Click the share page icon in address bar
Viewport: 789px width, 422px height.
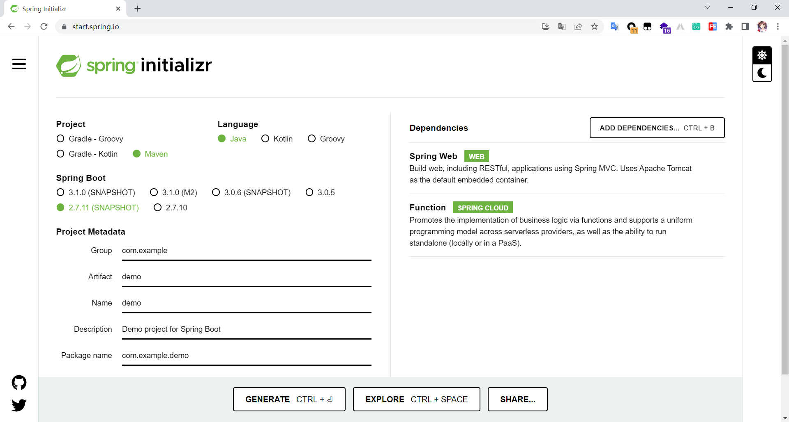[578, 27]
